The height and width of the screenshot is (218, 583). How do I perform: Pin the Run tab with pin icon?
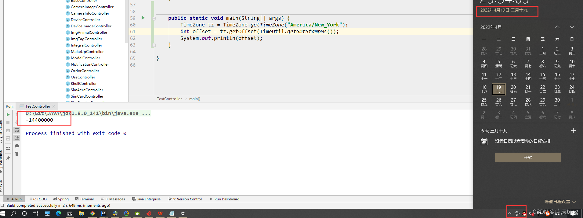point(8,158)
